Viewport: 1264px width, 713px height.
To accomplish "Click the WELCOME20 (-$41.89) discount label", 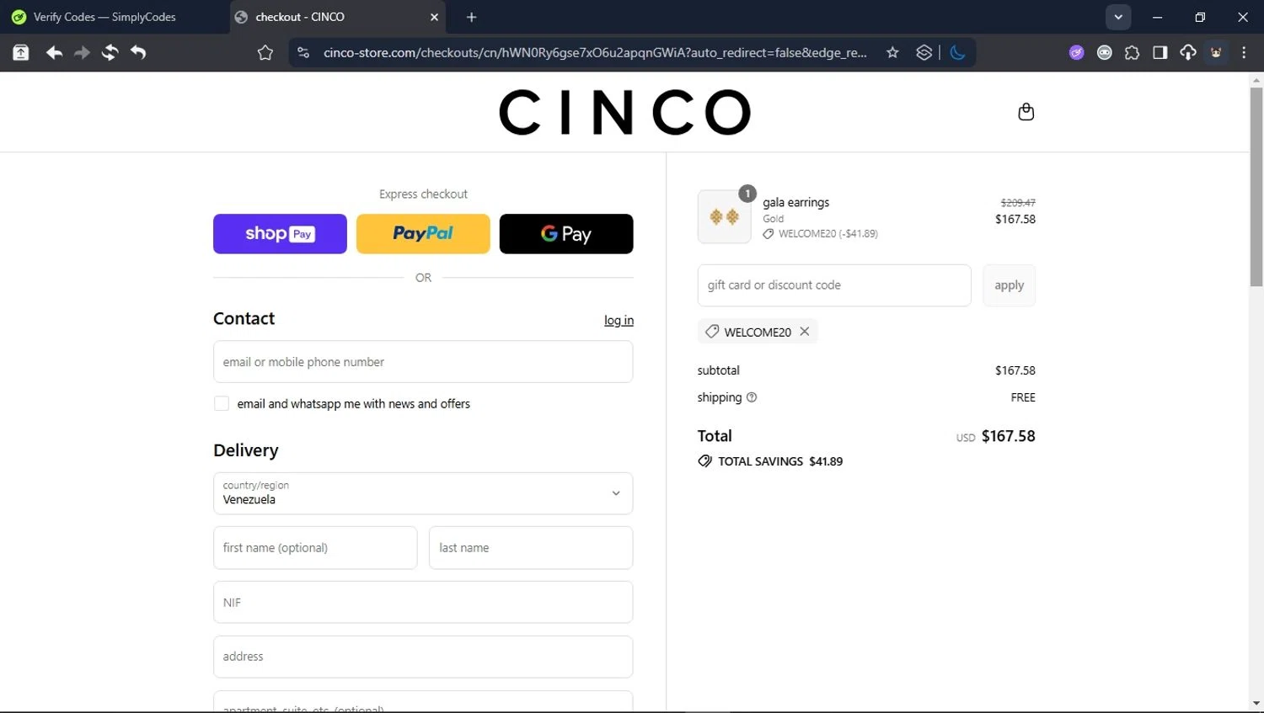I will click(x=828, y=234).
